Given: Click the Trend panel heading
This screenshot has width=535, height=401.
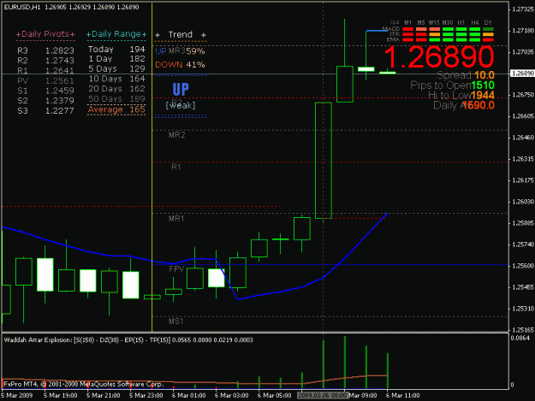Looking at the screenshot, I should (180, 35).
